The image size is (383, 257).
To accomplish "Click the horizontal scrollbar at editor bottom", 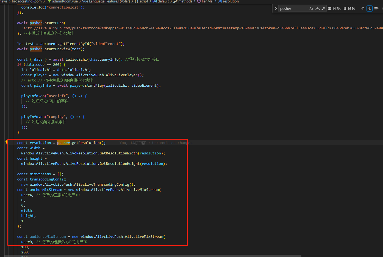I will 152,256.
